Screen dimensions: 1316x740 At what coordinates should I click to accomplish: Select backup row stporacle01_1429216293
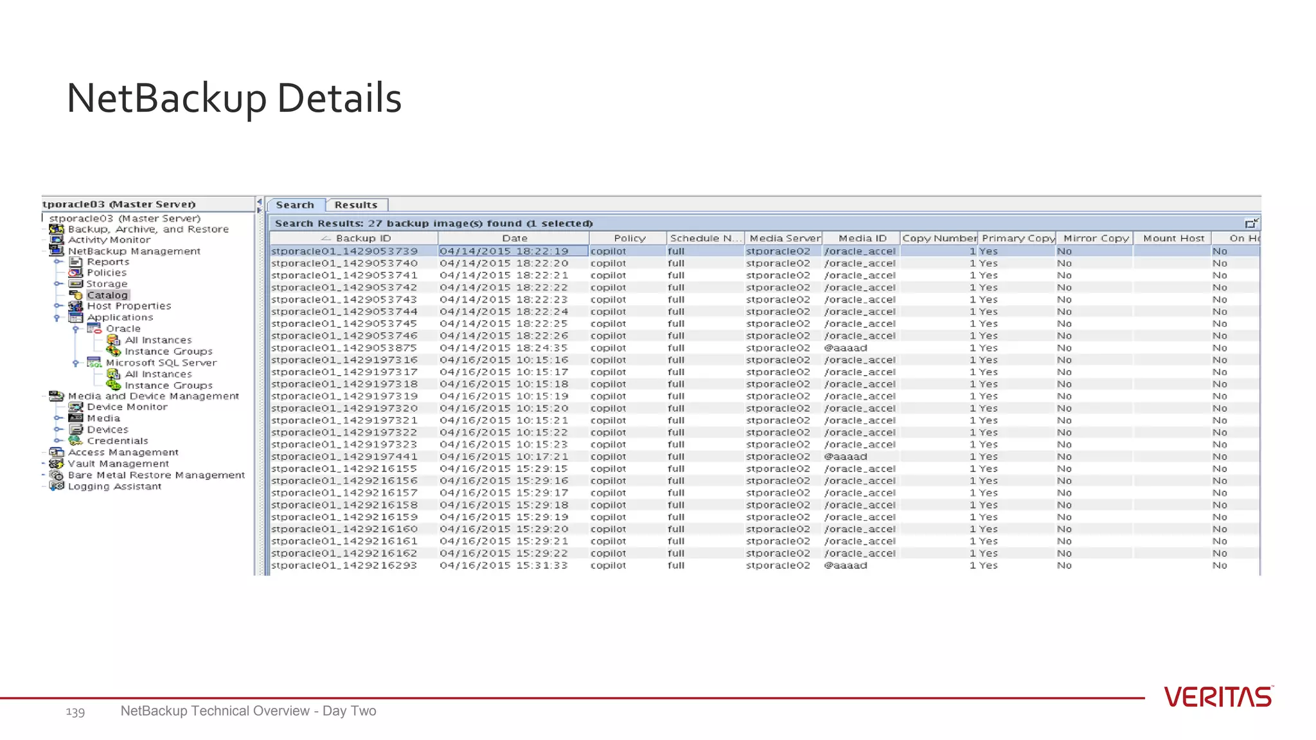pos(765,566)
